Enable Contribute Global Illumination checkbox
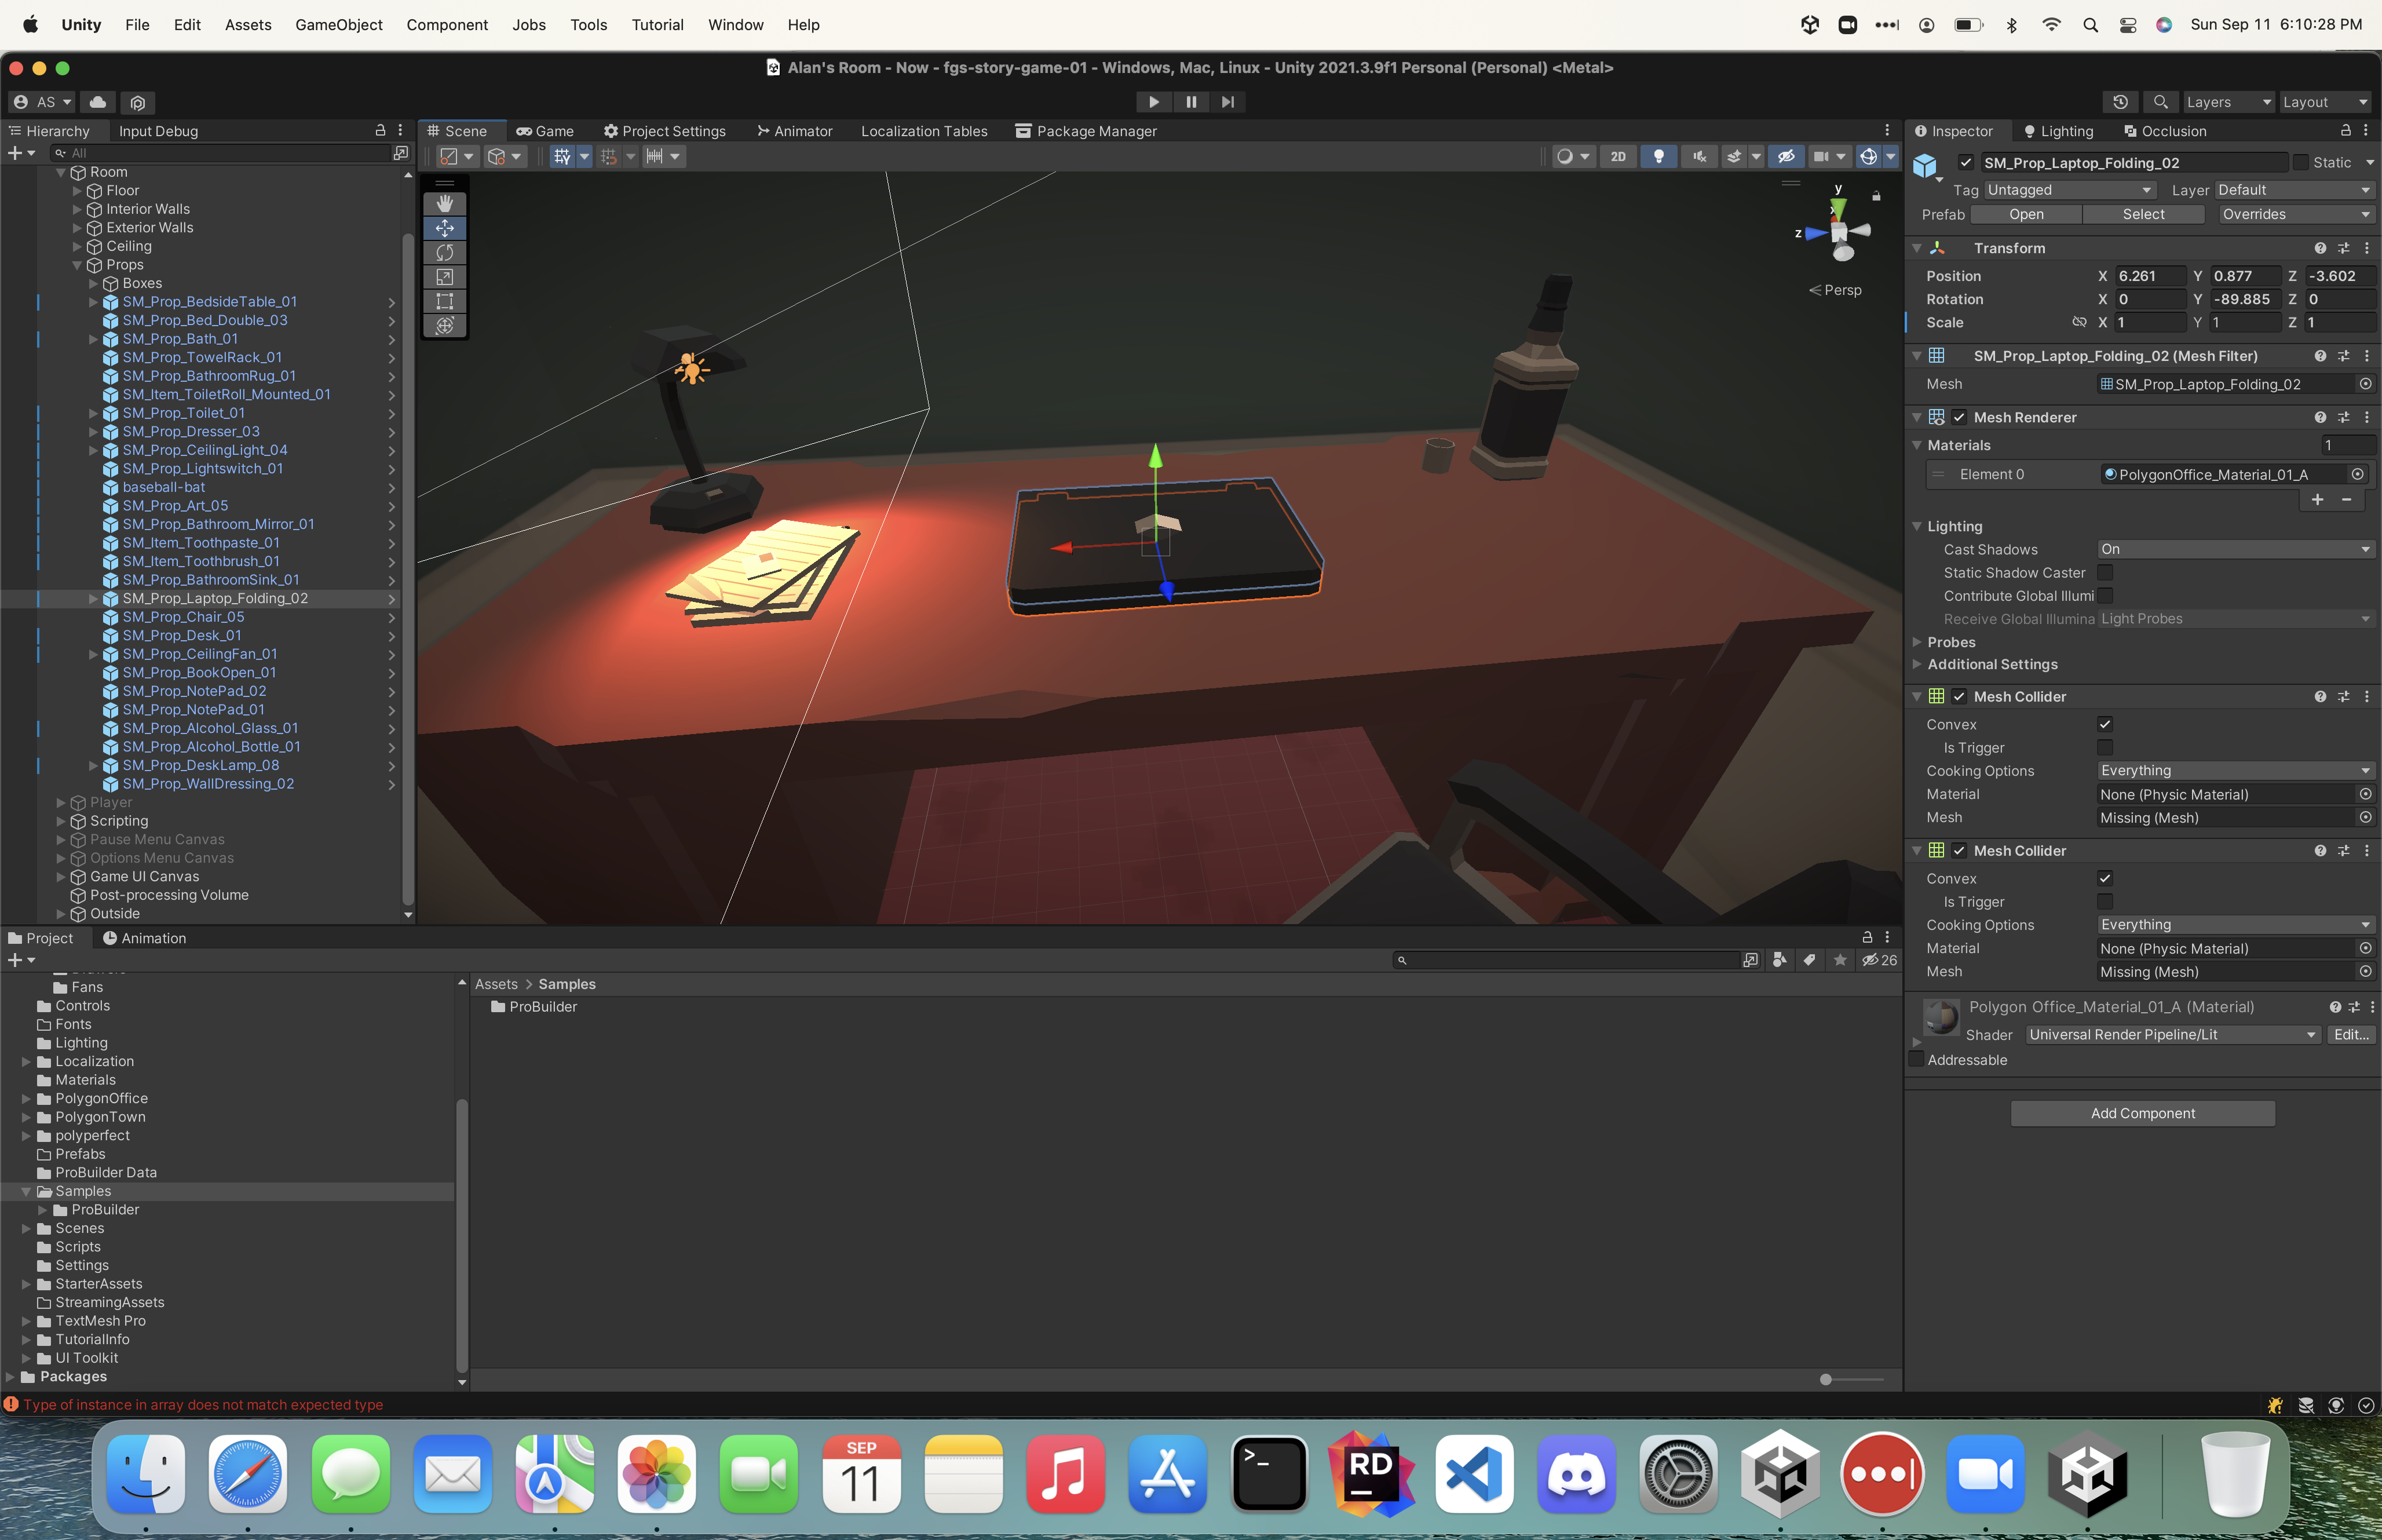 pos(2105,596)
